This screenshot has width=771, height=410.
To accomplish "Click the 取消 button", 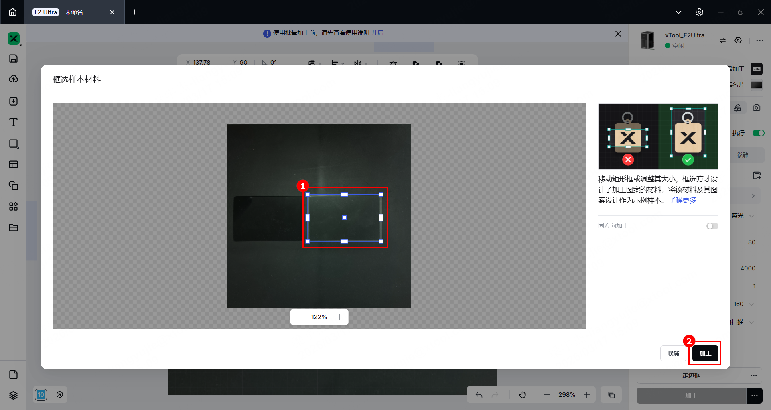I will click(x=673, y=353).
